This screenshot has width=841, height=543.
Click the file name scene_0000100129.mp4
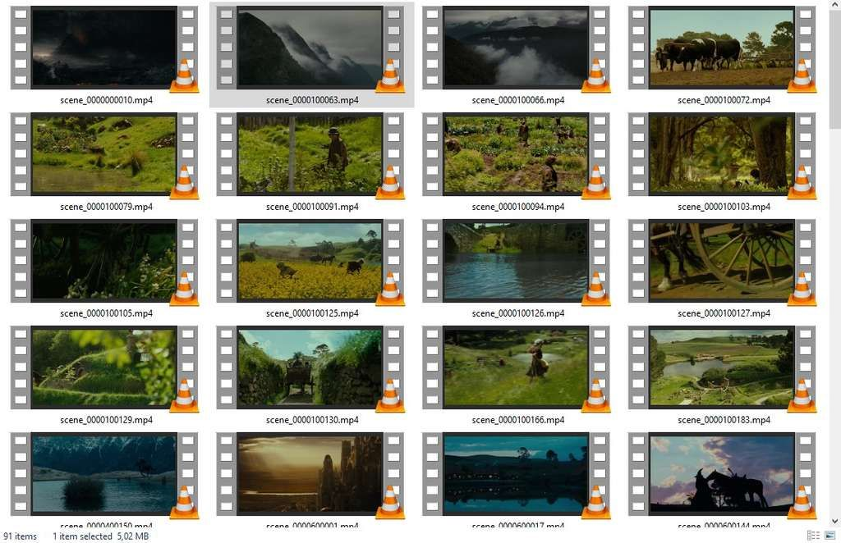[x=106, y=420]
